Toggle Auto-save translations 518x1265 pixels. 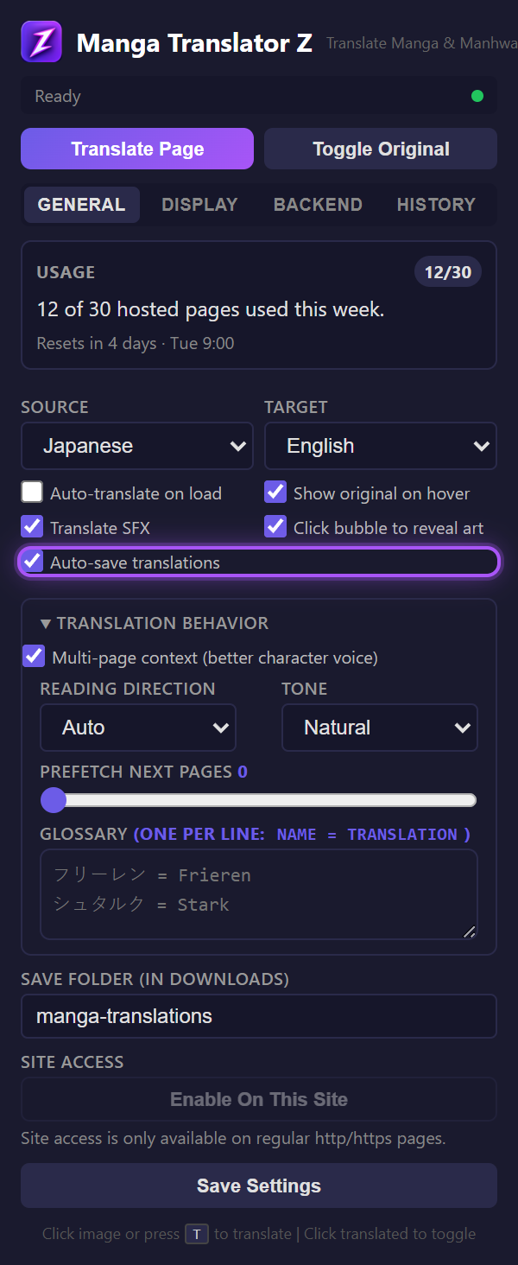(32, 562)
